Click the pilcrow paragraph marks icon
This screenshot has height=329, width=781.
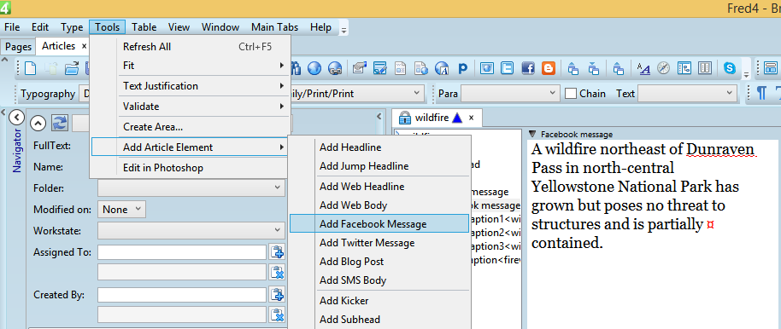pos(761,93)
